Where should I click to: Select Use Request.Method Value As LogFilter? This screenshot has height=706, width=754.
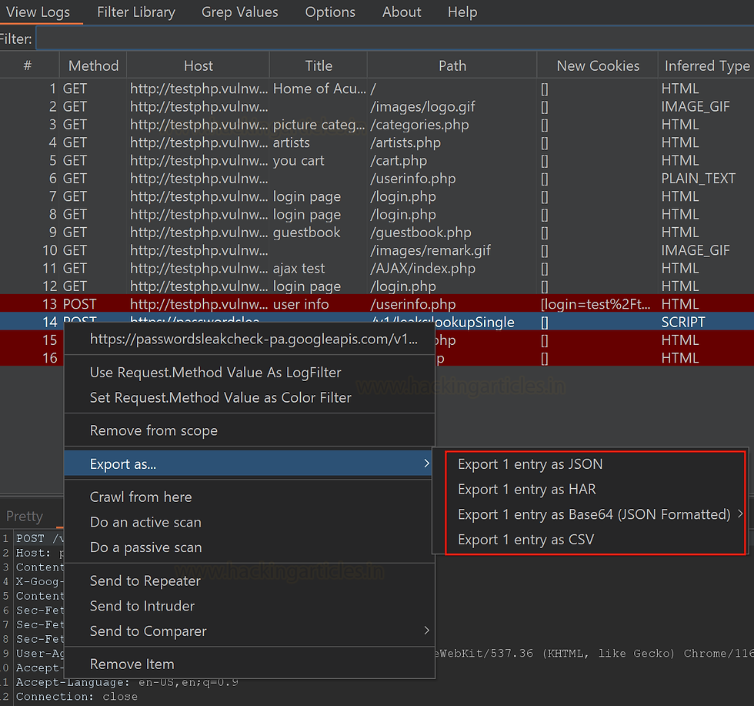pos(249,373)
